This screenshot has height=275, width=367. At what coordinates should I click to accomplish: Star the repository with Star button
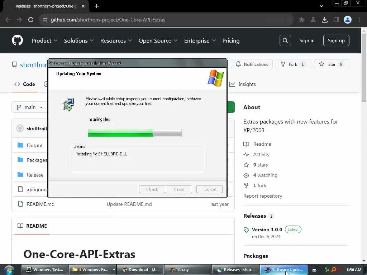(332, 64)
